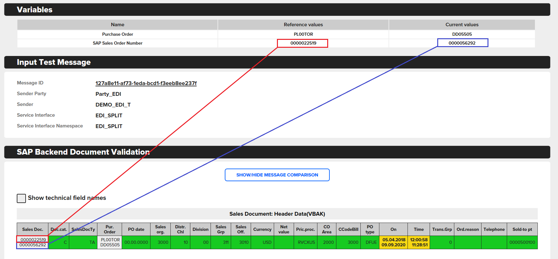558x259 pixels.
Task: Click the reference Purchase Order value PL00TOR
Action: 303,34
